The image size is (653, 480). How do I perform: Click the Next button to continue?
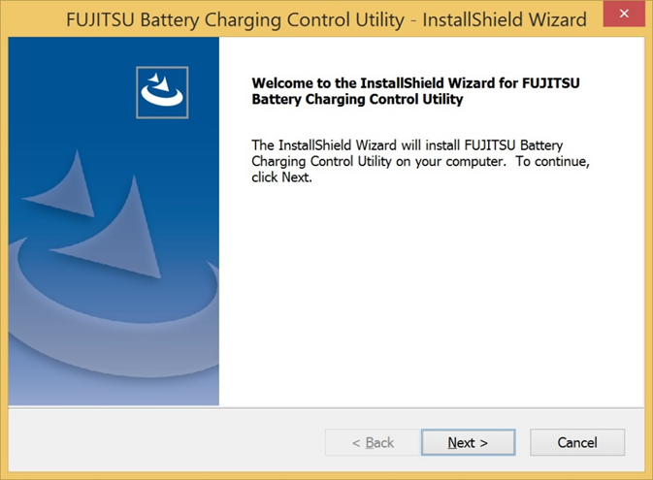[468, 442]
